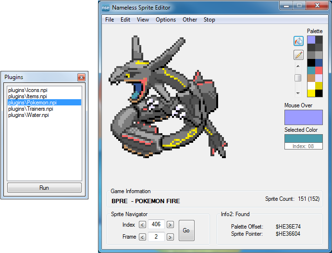332x253 pixels.
Task: Pick the teal palette swatch
Action: [x=311, y=70]
